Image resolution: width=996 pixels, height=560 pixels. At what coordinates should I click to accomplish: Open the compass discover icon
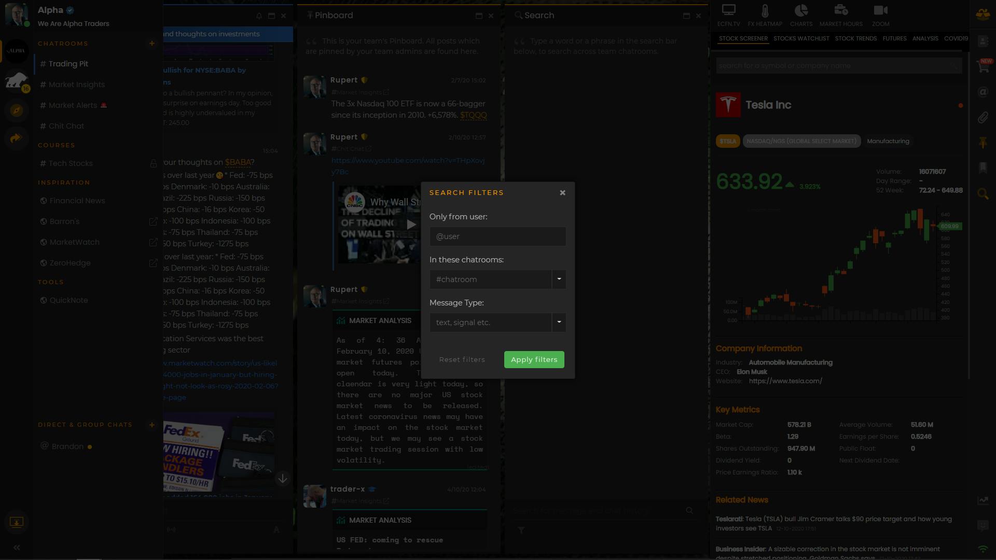tap(17, 110)
